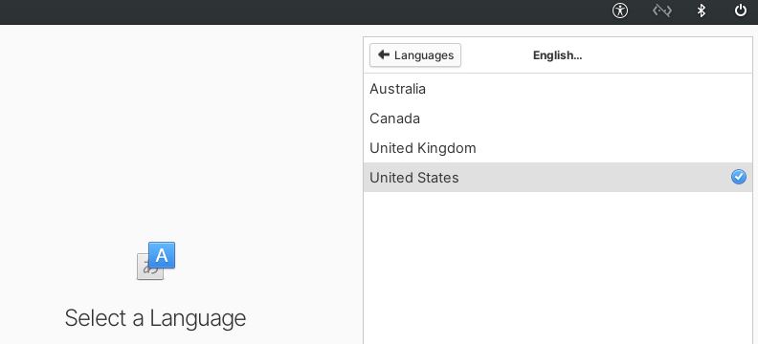Screen dimensions: 758x344
Task: Click the blue "A" language icon
Action: click(x=162, y=255)
